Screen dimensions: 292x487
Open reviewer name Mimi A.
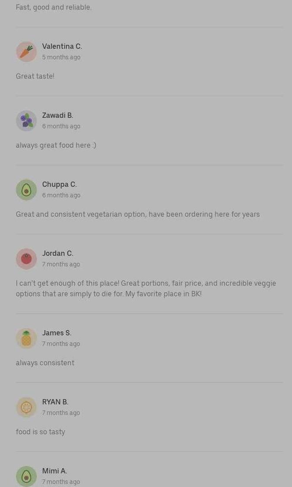coord(55,471)
